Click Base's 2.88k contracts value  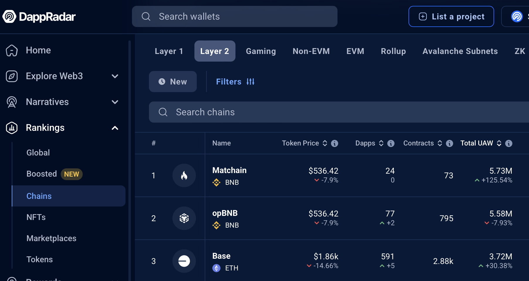(x=443, y=261)
